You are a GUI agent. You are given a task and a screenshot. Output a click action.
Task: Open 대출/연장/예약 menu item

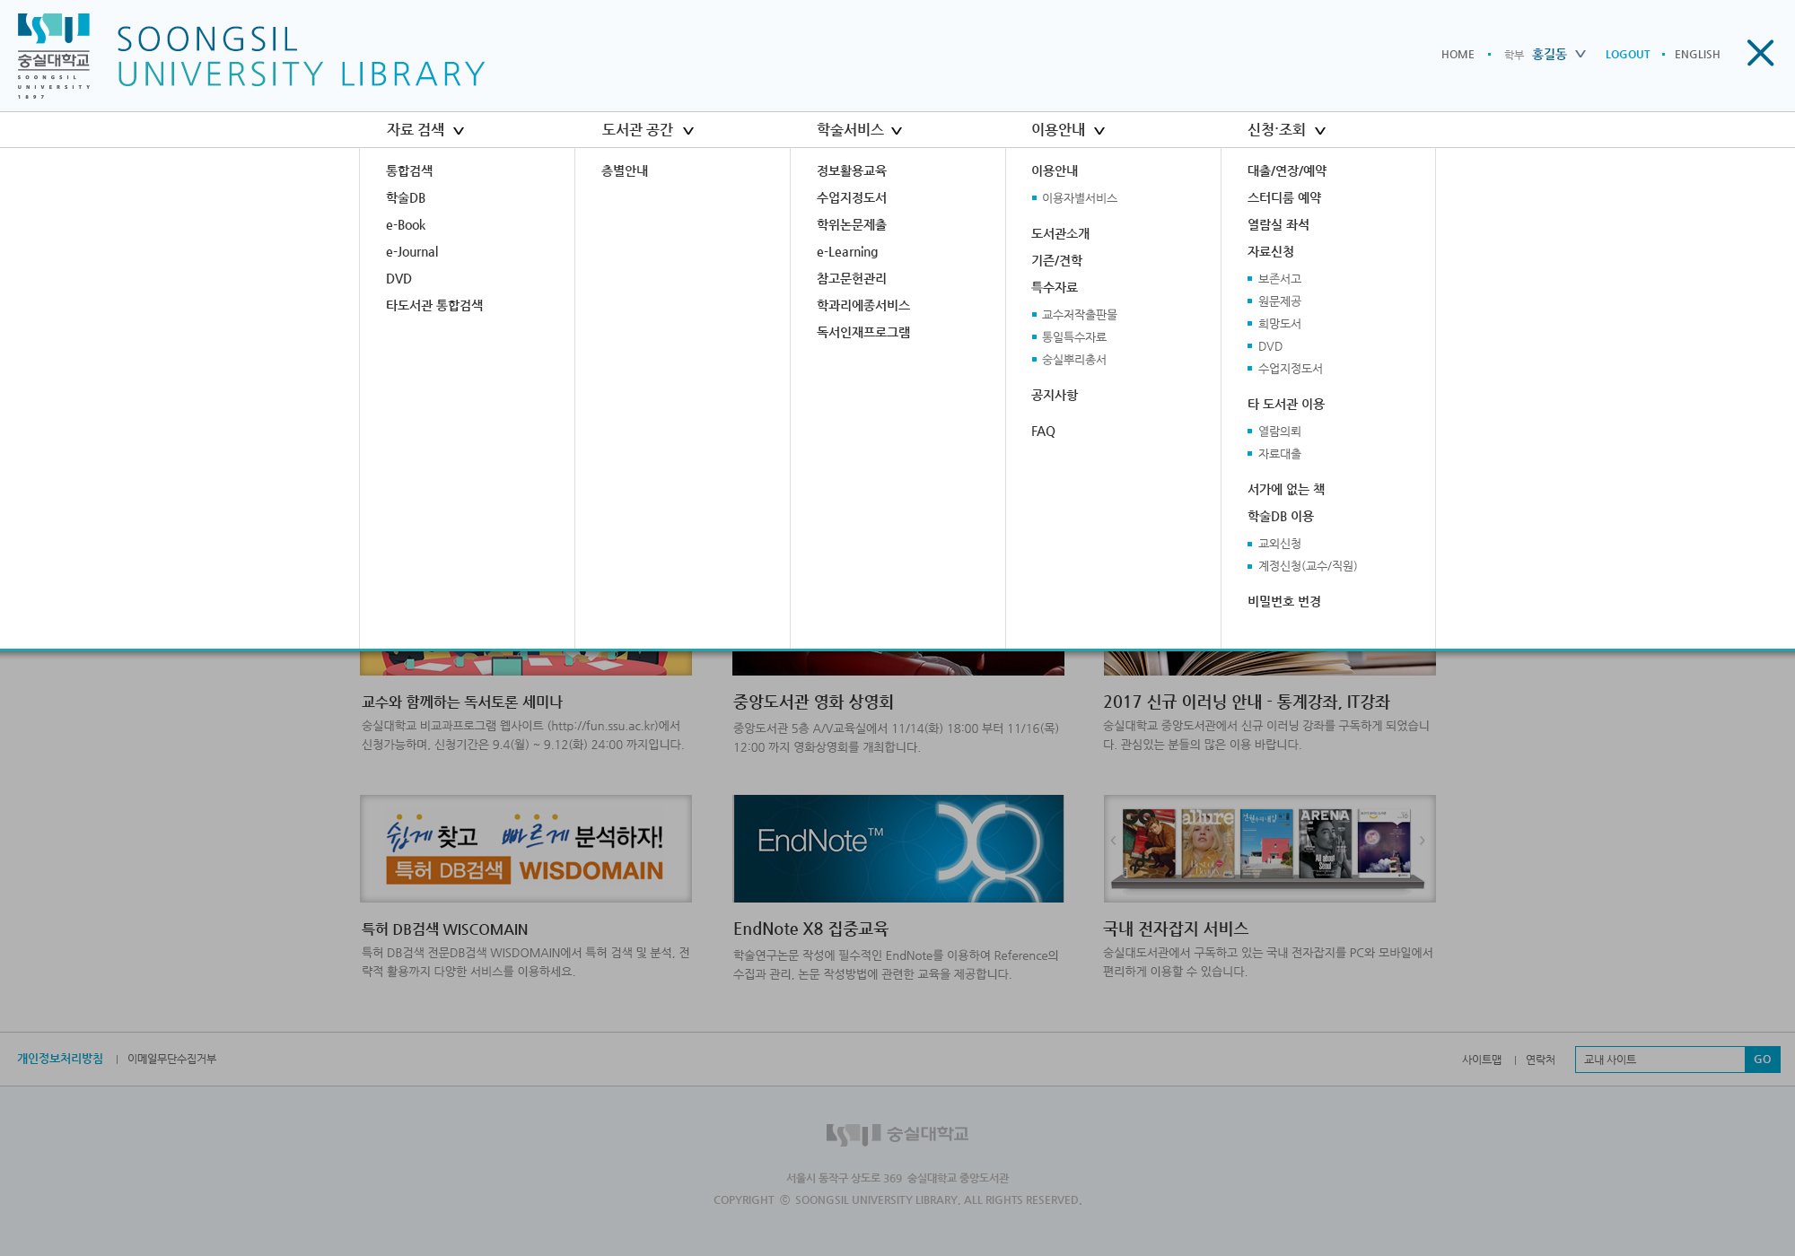pos(1286,170)
